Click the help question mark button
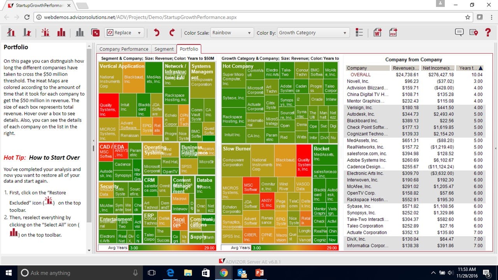Screen dimensions: 498x280 click(487, 33)
